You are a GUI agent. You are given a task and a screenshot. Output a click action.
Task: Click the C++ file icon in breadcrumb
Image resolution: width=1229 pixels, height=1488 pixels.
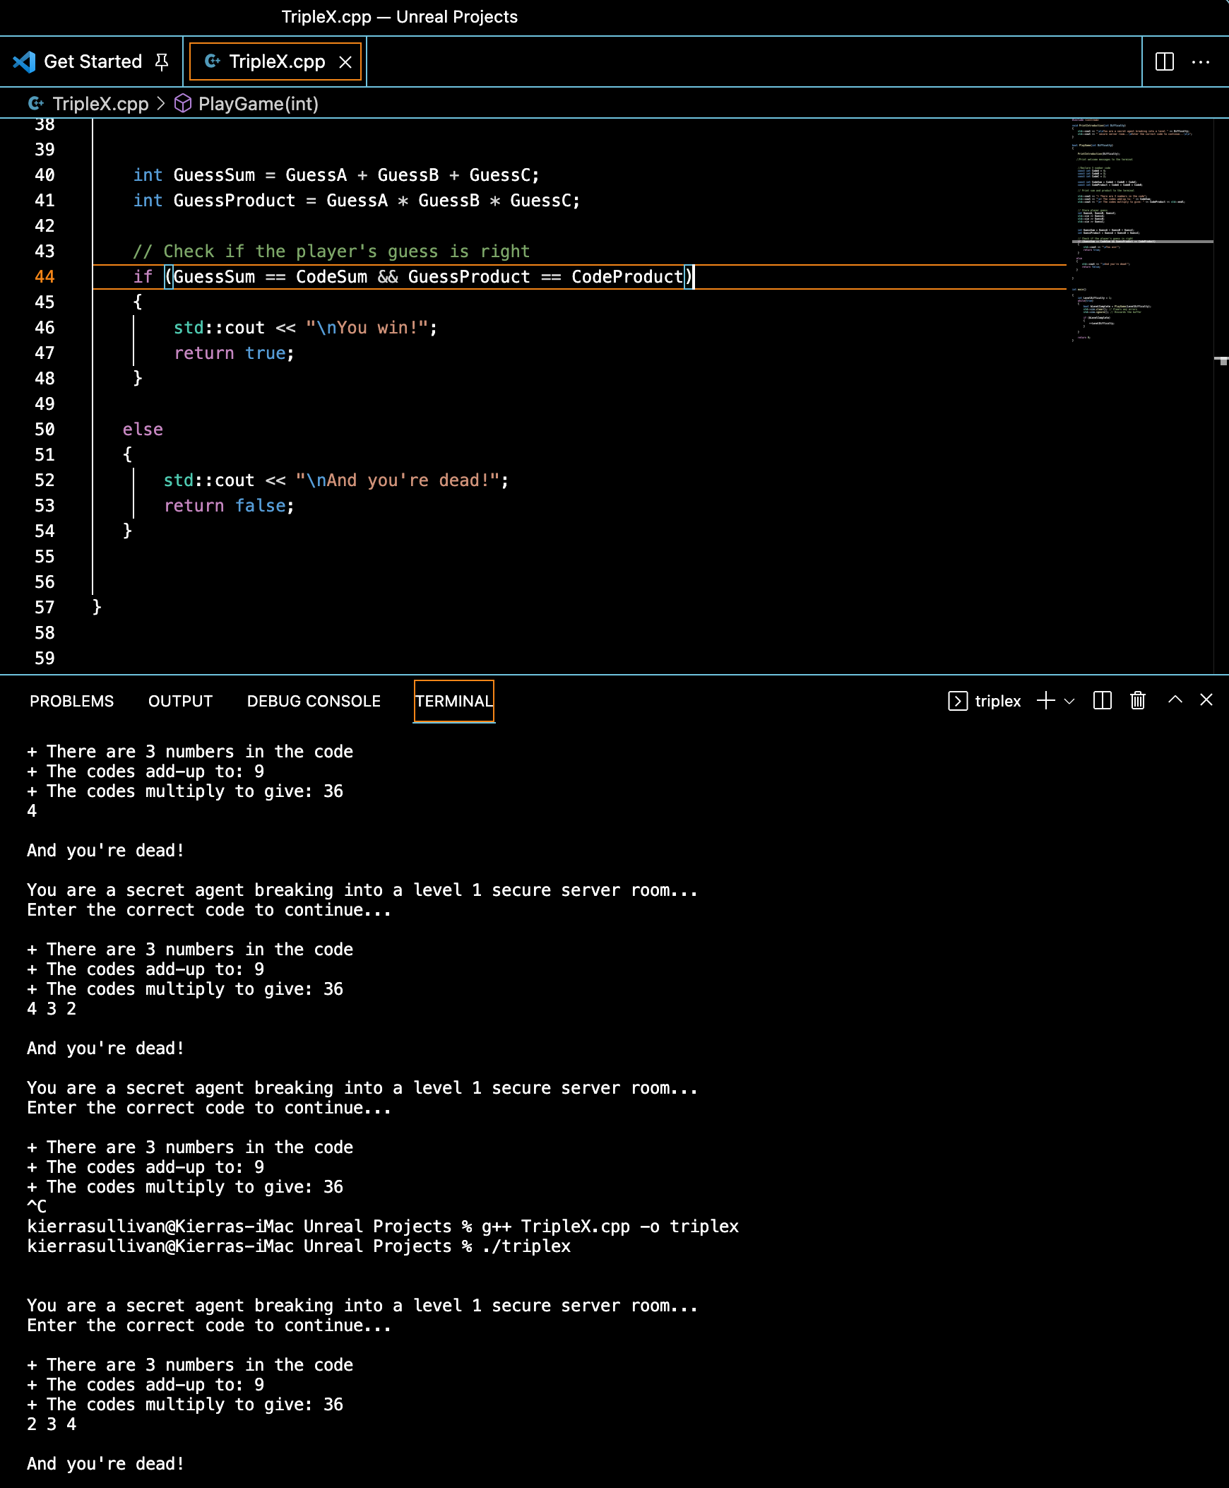tap(37, 103)
